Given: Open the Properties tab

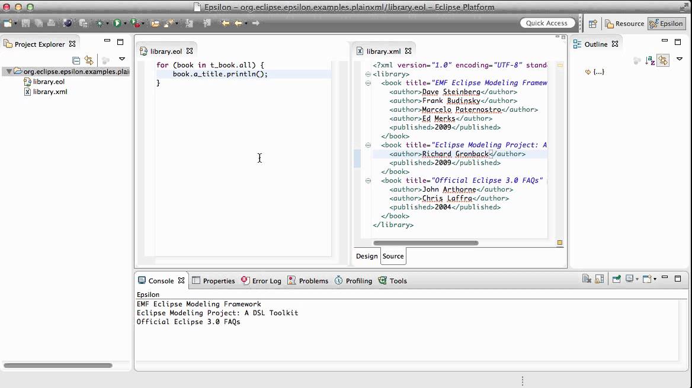Looking at the screenshot, I should tap(214, 280).
